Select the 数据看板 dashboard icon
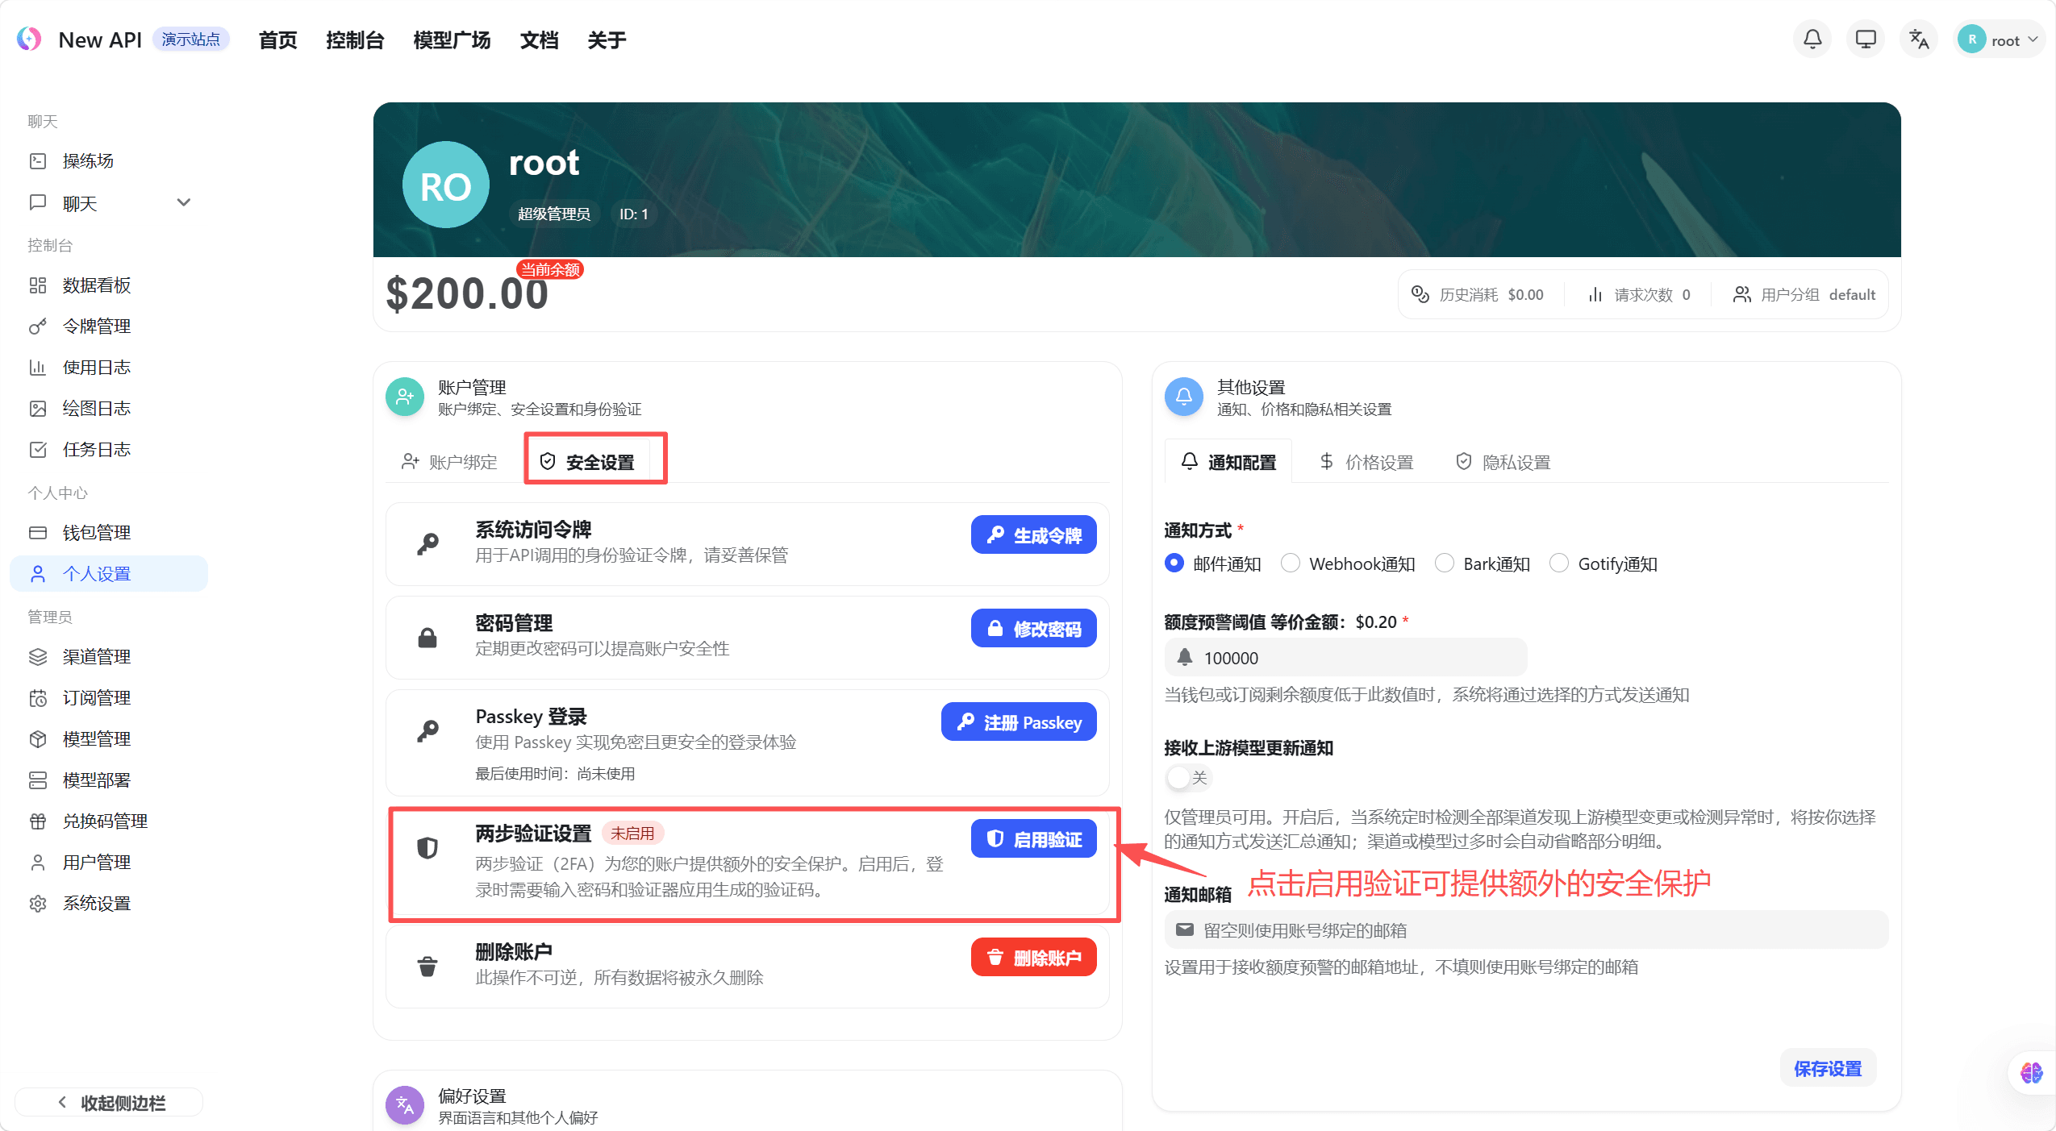2056x1131 pixels. click(38, 285)
